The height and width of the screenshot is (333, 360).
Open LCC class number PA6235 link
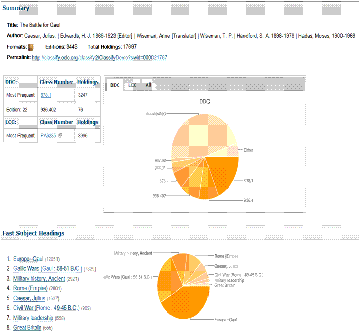(x=48, y=136)
